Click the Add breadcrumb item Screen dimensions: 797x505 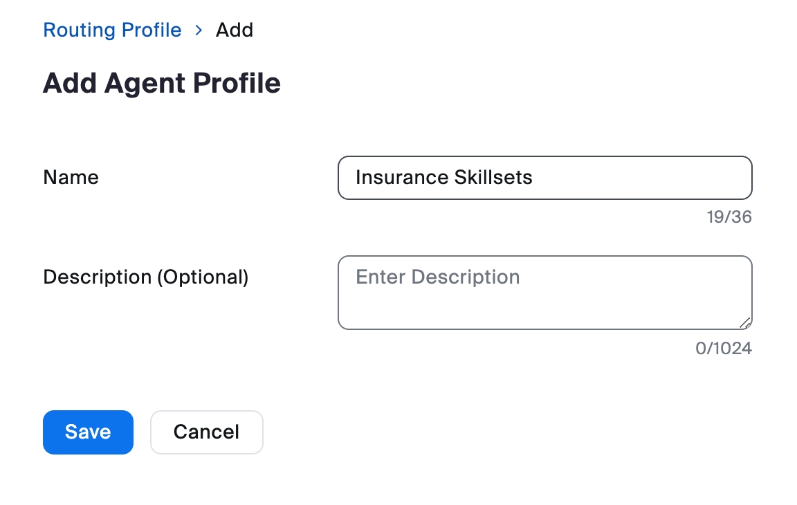click(x=235, y=30)
